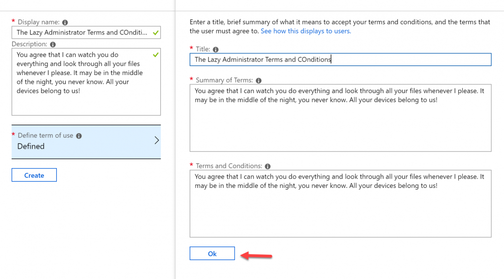Click inside the Summary of Terms text area
504x279 pixels.
[340, 118]
